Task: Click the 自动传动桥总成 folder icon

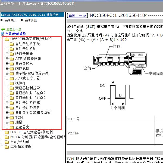Action: 12,103
